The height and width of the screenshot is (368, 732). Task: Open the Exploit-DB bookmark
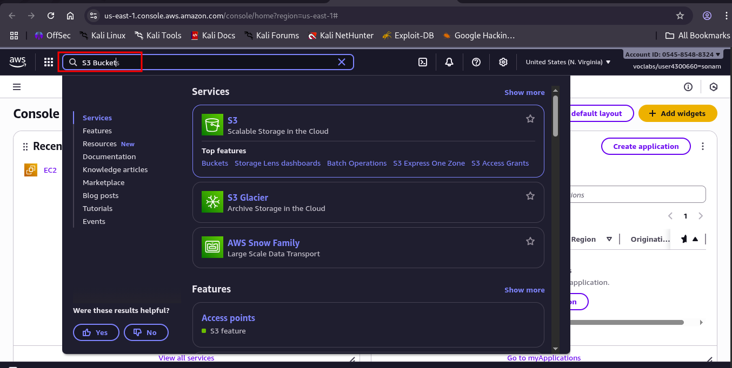tap(408, 36)
